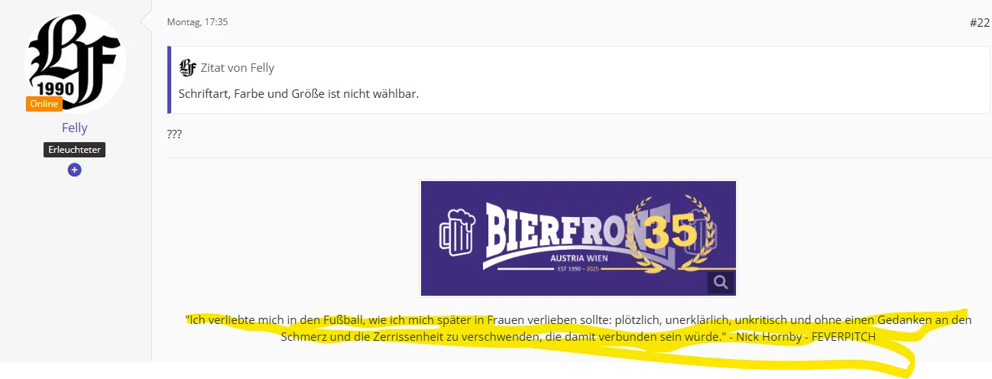The image size is (992, 379).
Task: Click the '???' reply text
Action: point(174,134)
